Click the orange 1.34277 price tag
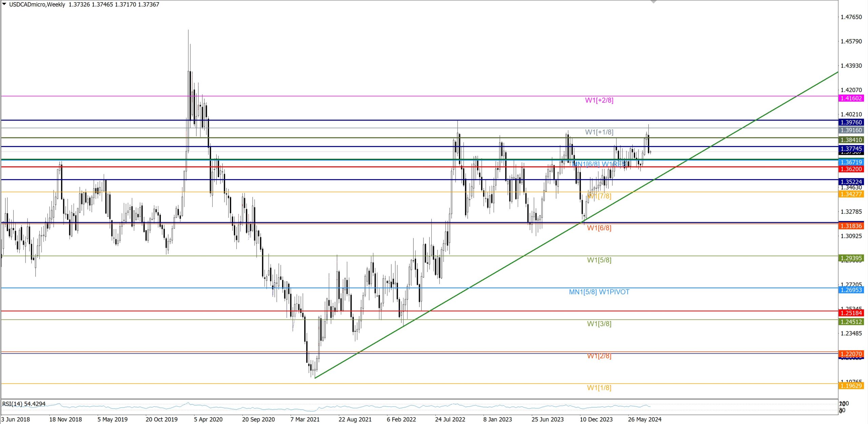Viewport: 868px width, 424px height. [851, 194]
